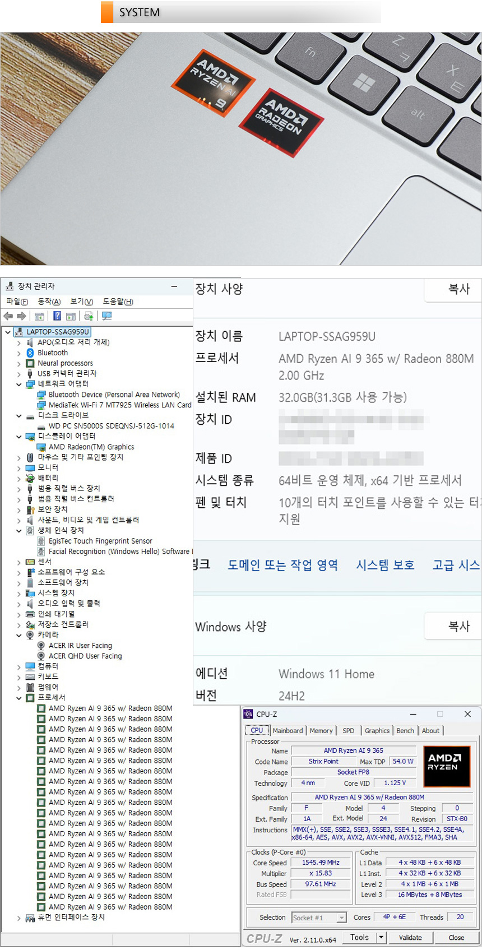Select the AMD Radeon(TM) Graphics device
The width and height of the screenshot is (482, 950).
[x=91, y=447]
